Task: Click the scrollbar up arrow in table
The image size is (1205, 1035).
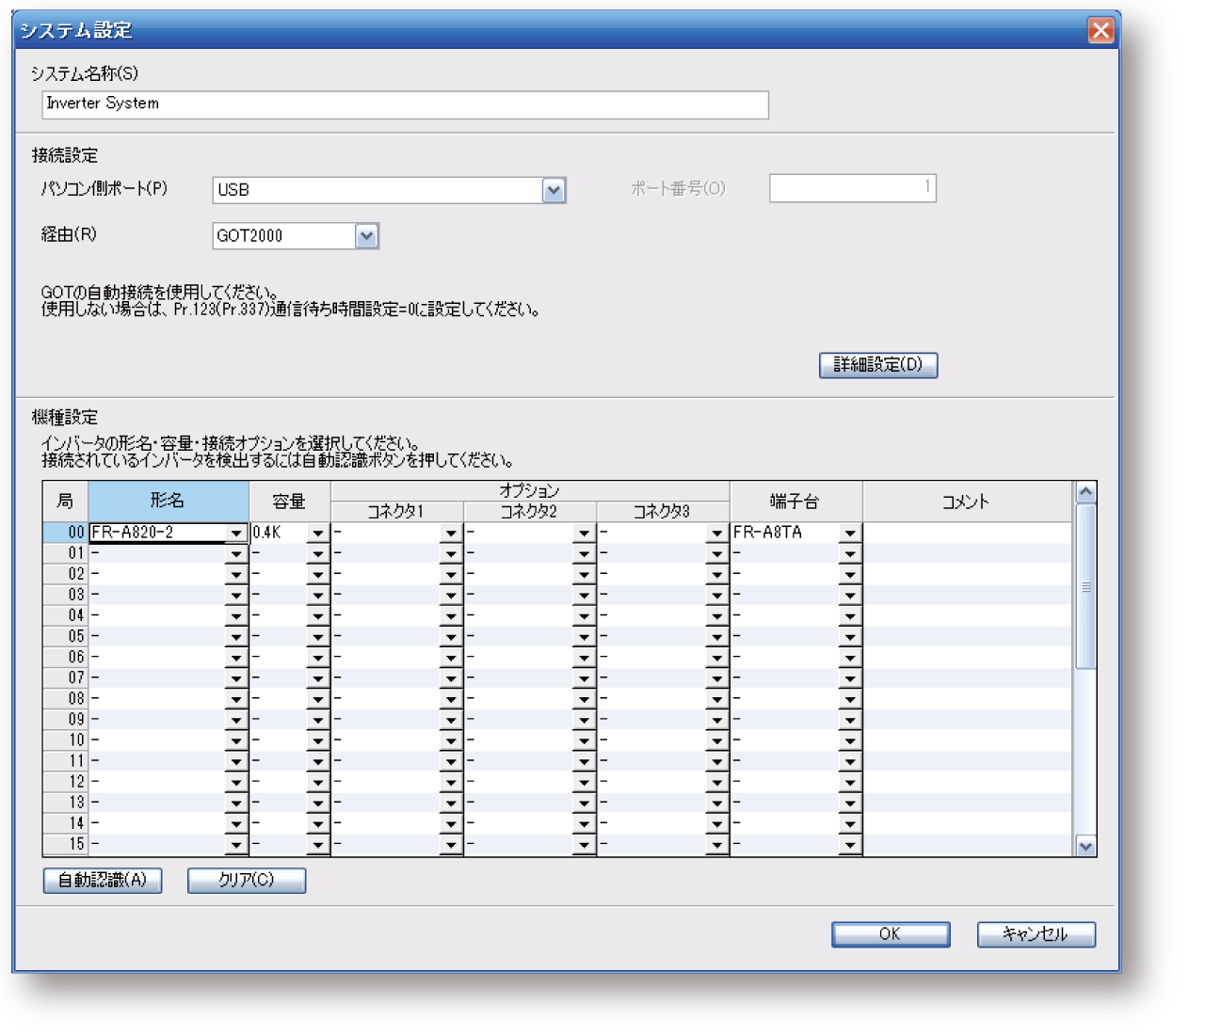Action: (x=1085, y=493)
